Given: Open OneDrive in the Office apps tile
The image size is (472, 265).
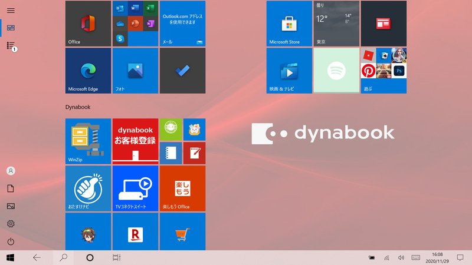Looking at the screenshot, I should 120,24.
